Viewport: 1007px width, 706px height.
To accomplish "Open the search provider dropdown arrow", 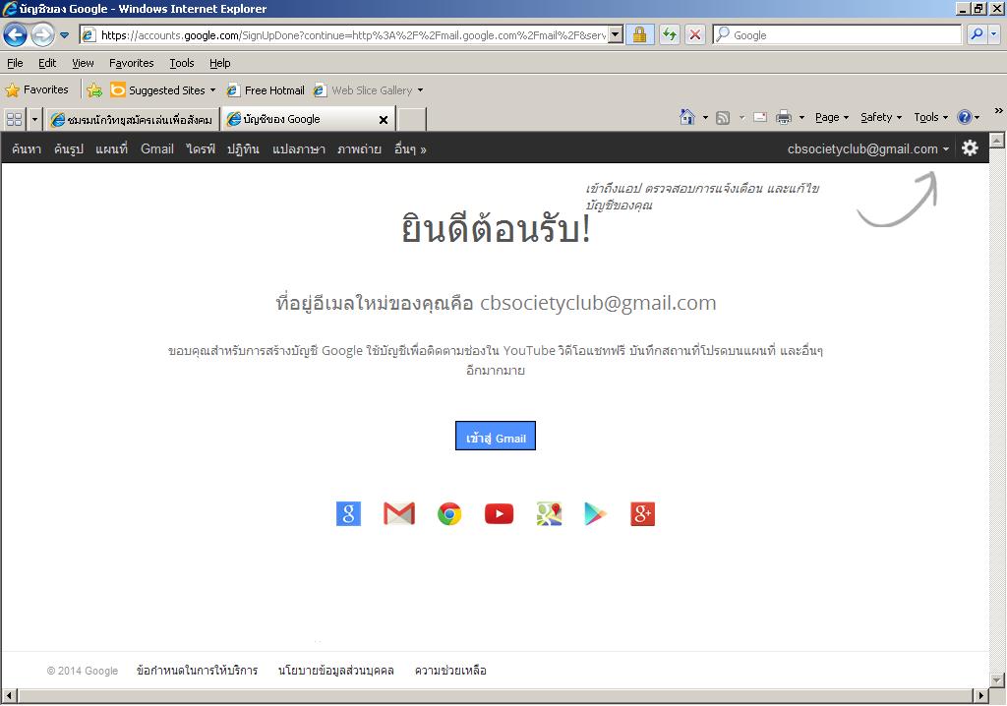I will click(993, 34).
